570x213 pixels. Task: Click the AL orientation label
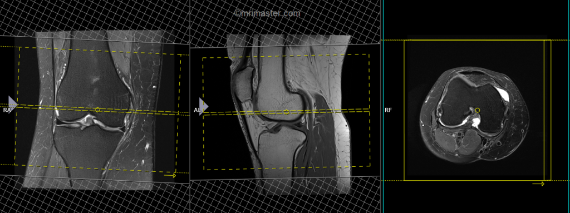click(198, 110)
